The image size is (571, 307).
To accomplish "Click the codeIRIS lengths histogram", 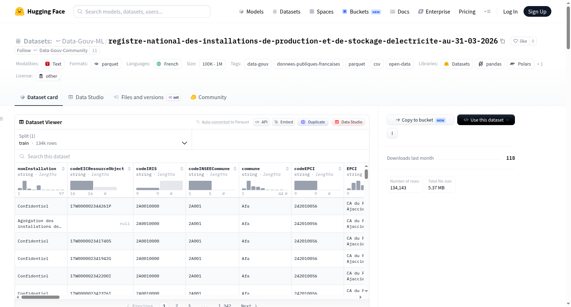I will [x=159, y=185].
